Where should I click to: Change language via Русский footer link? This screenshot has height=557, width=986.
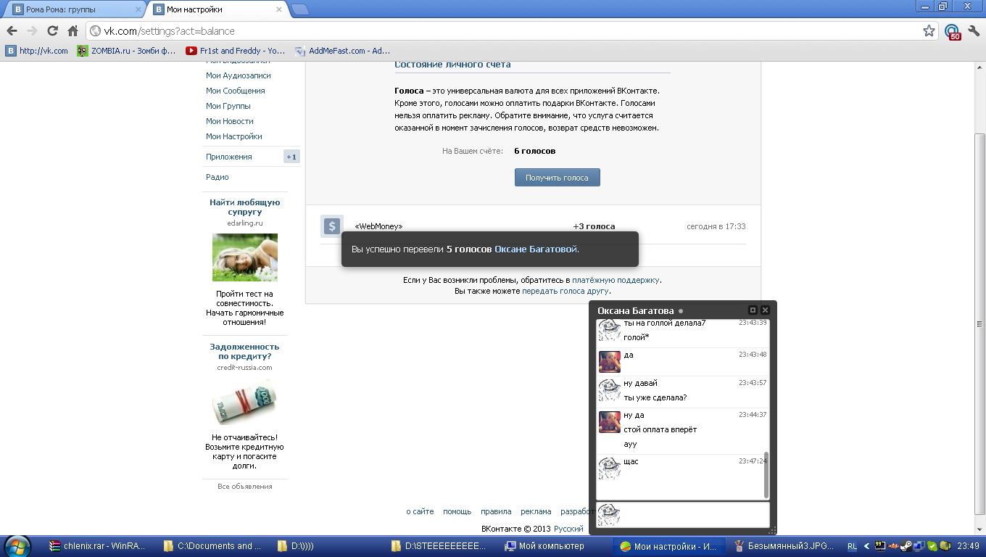pos(568,529)
